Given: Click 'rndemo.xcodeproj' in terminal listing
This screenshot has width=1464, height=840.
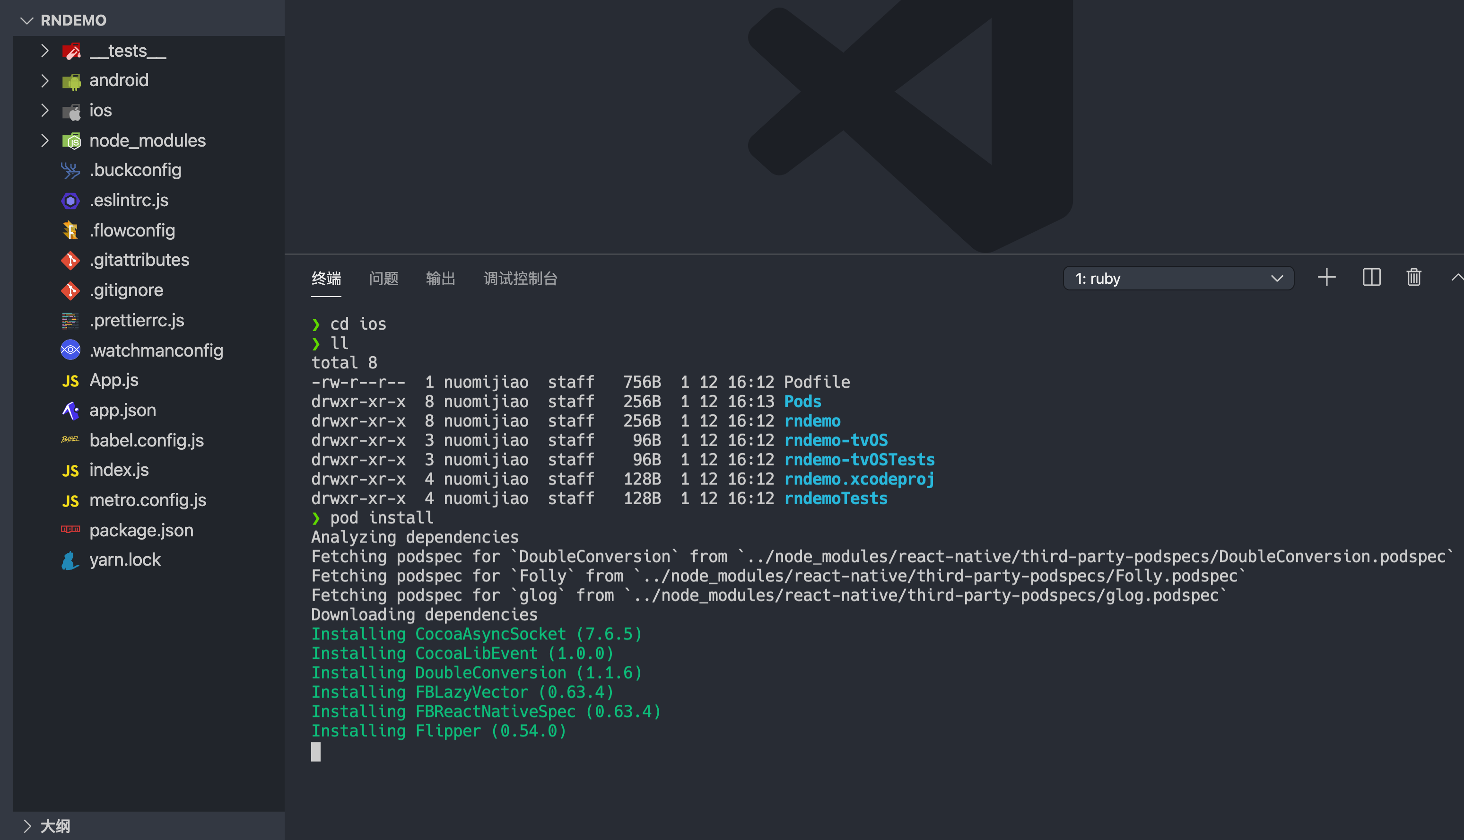Looking at the screenshot, I should 859,480.
